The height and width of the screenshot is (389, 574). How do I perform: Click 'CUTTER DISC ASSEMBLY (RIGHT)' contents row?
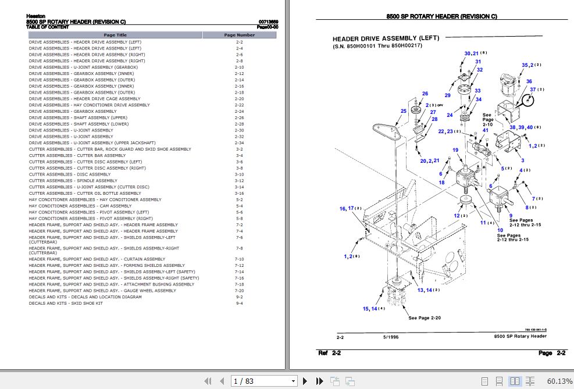coord(152,169)
